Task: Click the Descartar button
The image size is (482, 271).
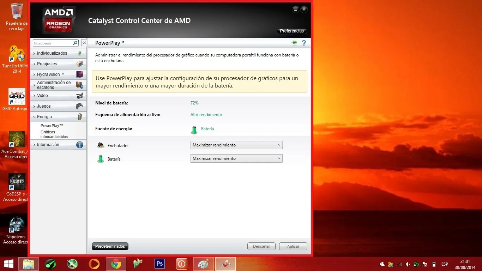Action: point(261,246)
